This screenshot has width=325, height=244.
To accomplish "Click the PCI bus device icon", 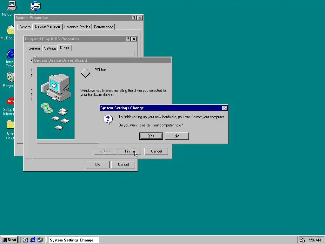I will [x=85, y=73].
